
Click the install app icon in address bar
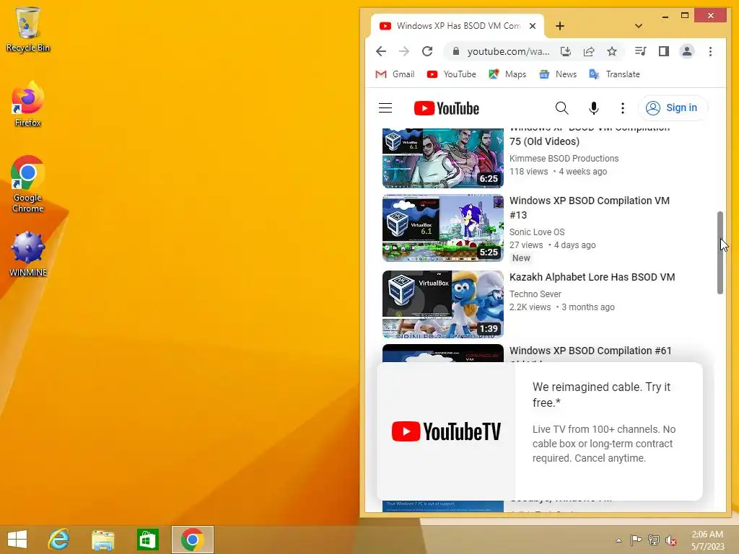(x=566, y=51)
